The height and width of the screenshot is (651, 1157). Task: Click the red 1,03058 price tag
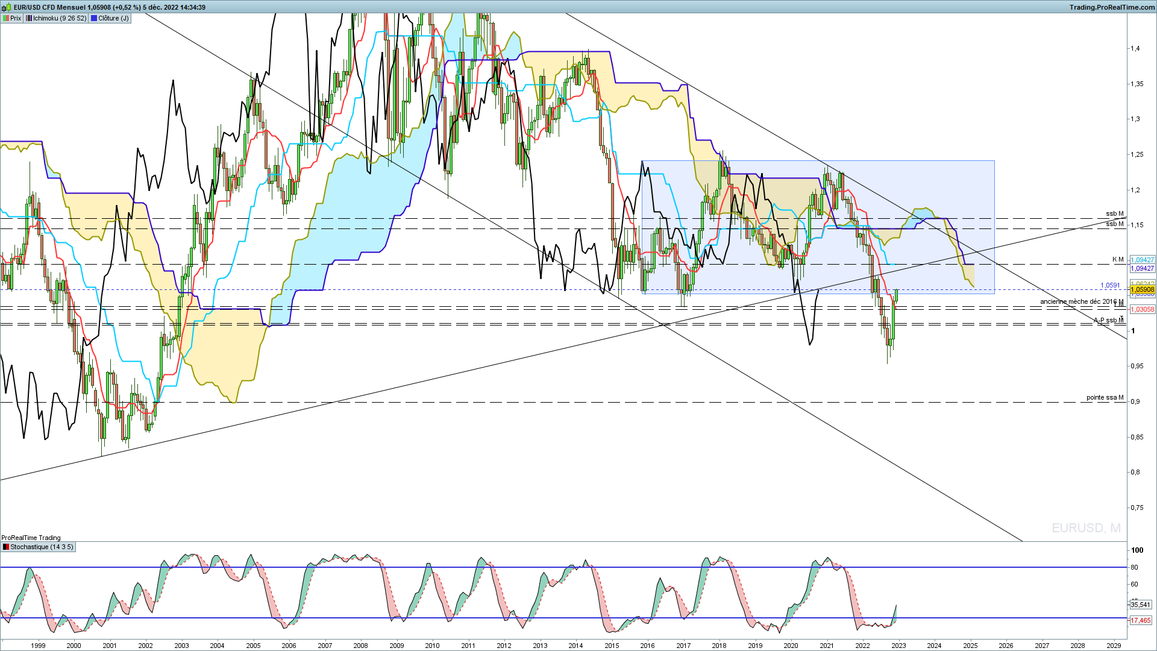1142,309
